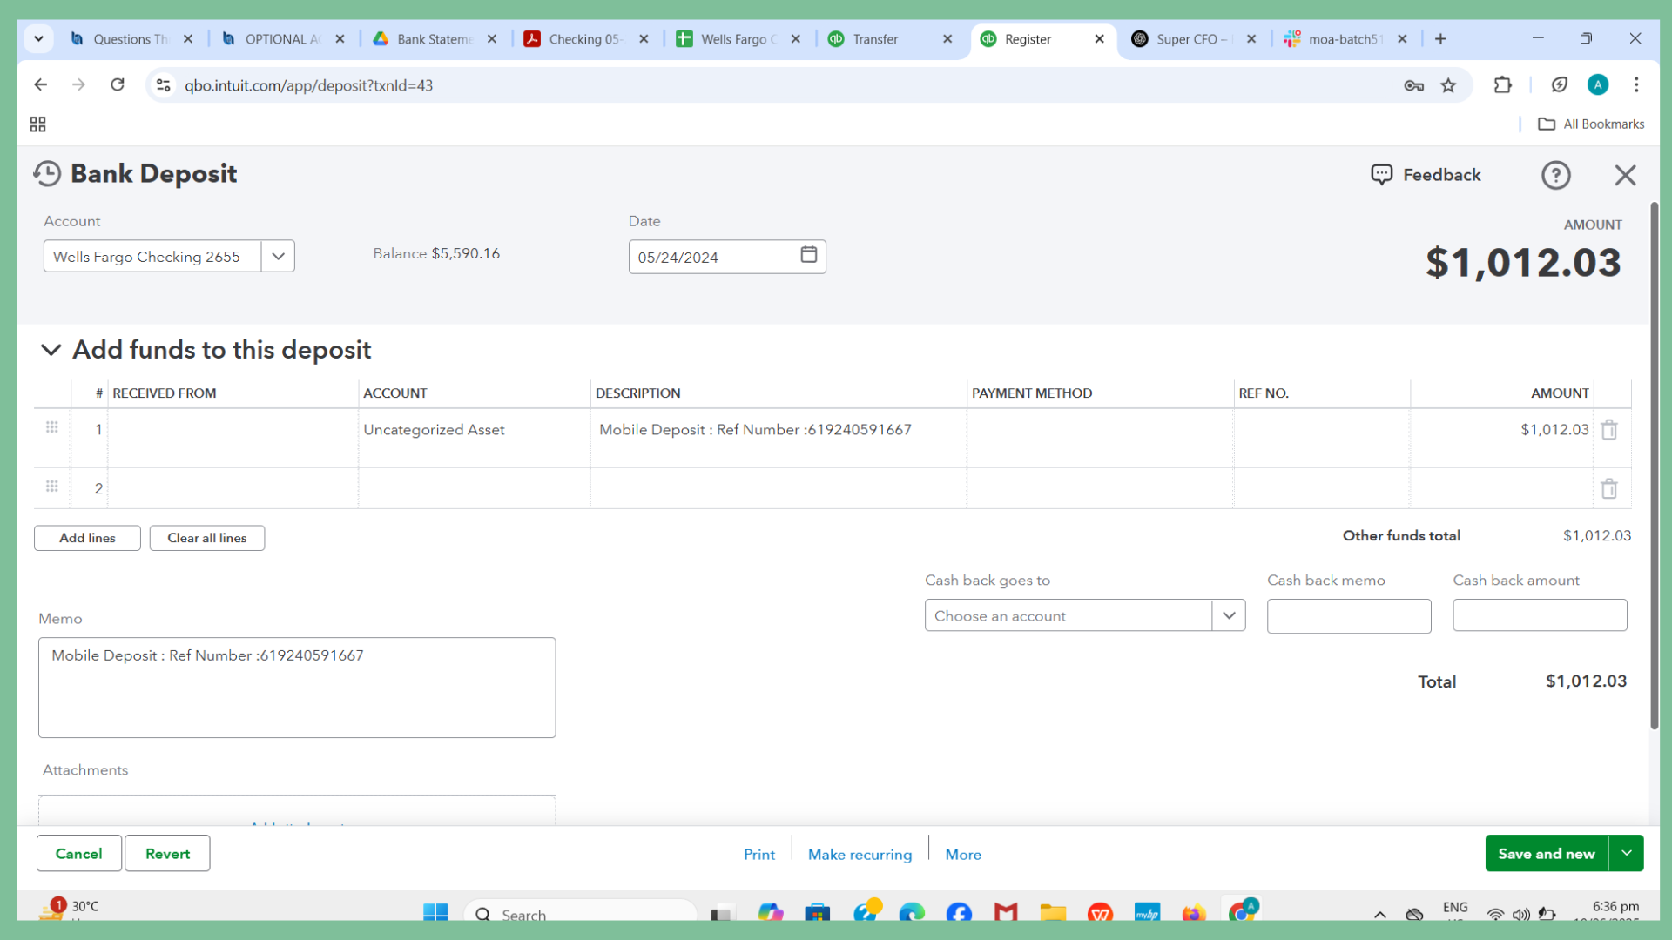Open Gmail from the taskbar
The height and width of the screenshot is (940, 1672).
(x=1006, y=913)
